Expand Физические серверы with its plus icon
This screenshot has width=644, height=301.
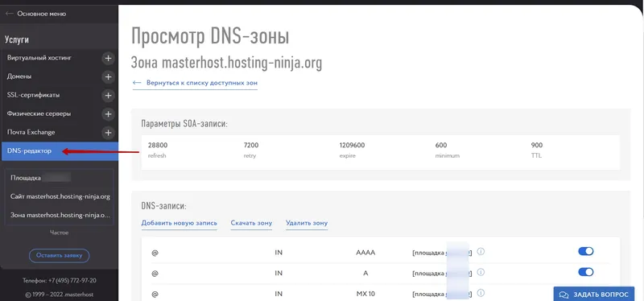pos(108,113)
